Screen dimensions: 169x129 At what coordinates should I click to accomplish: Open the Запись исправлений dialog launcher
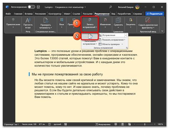coord(127,48)
